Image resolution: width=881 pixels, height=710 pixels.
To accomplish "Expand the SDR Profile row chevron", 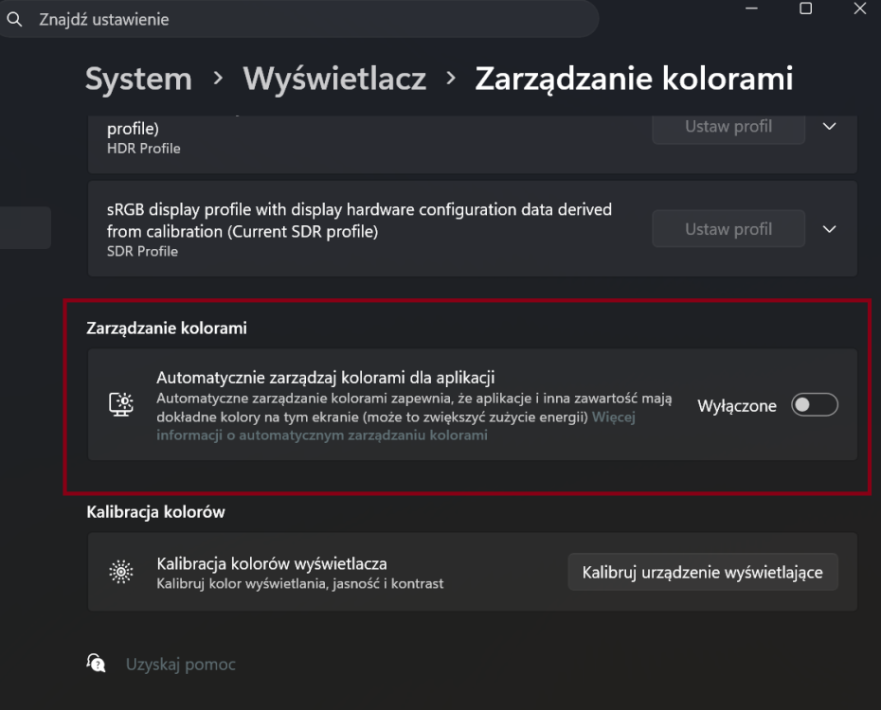I will (x=829, y=229).
